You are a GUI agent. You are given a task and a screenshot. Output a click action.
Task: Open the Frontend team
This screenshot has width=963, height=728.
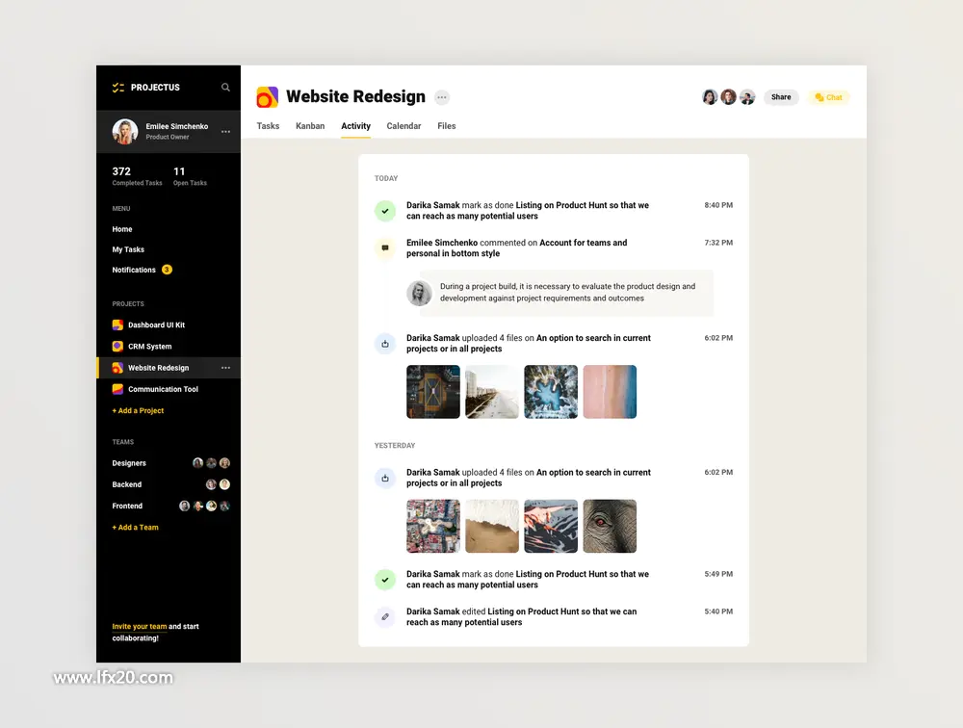127,506
